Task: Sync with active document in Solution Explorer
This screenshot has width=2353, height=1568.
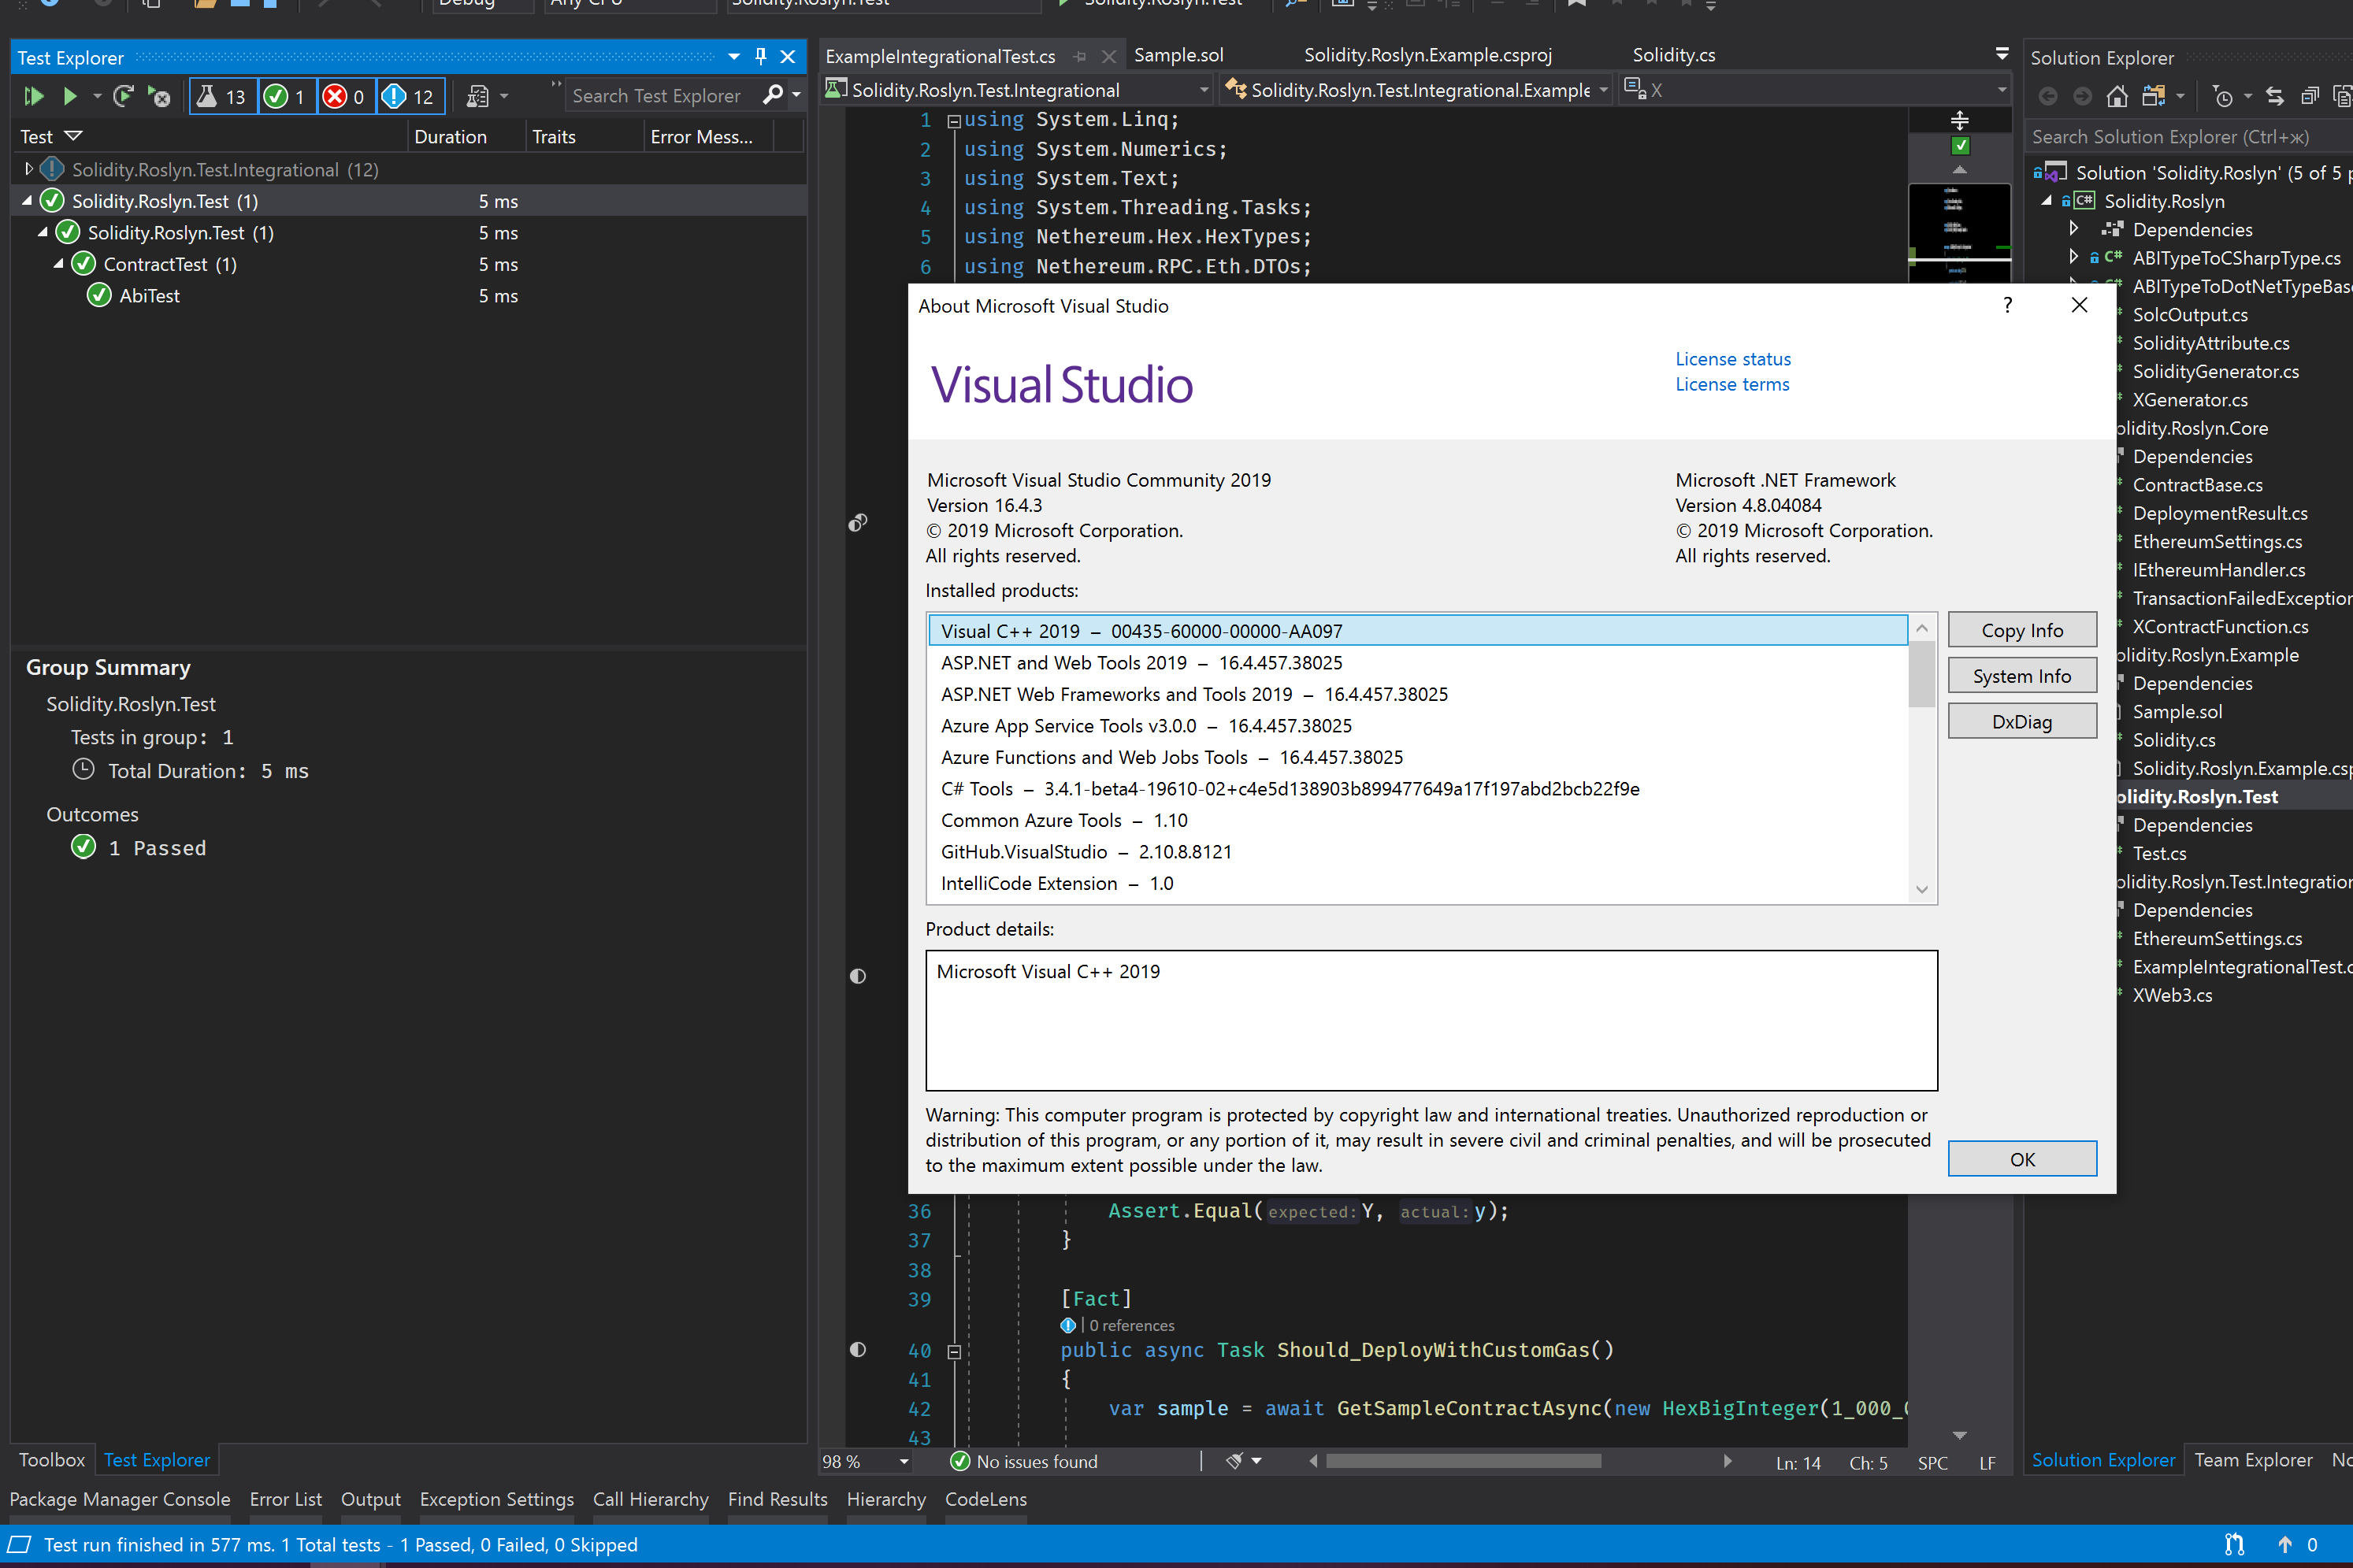Action: click(x=2275, y=96)
